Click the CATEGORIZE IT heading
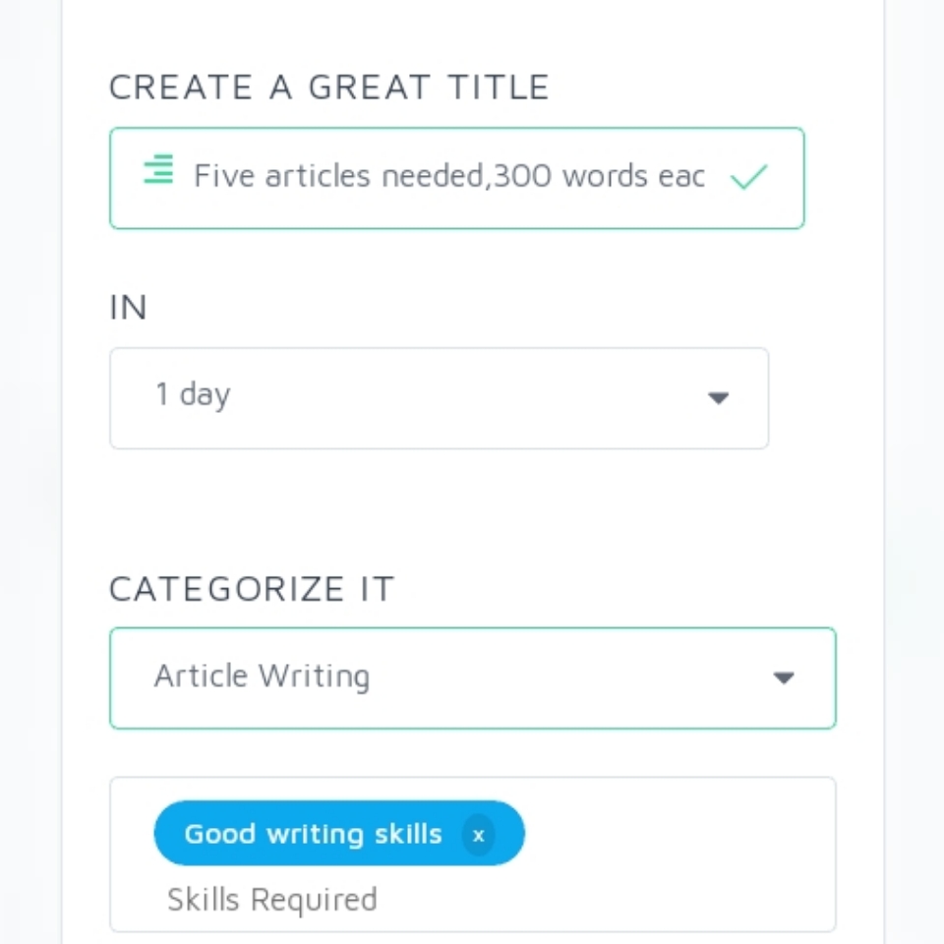Viewport: 944px width, 944px height. (252, 589)
